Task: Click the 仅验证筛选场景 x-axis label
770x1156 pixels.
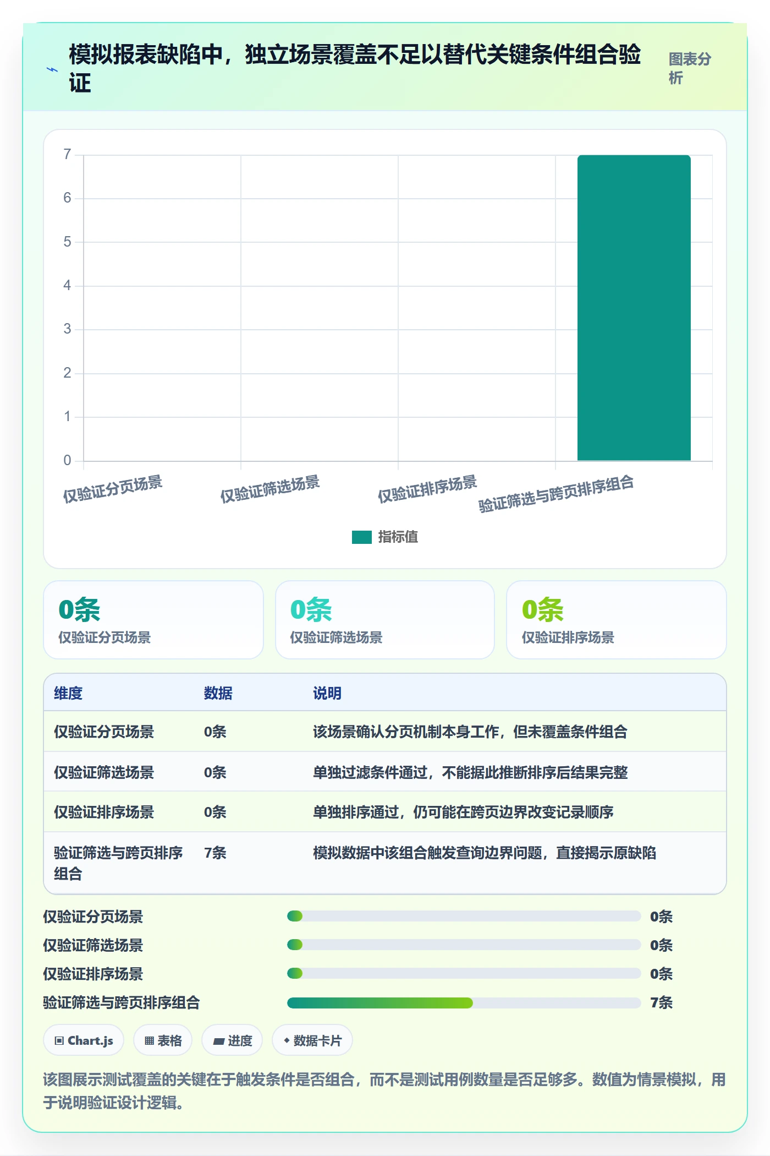Action: pyautogui.click(x=270, y=489)
